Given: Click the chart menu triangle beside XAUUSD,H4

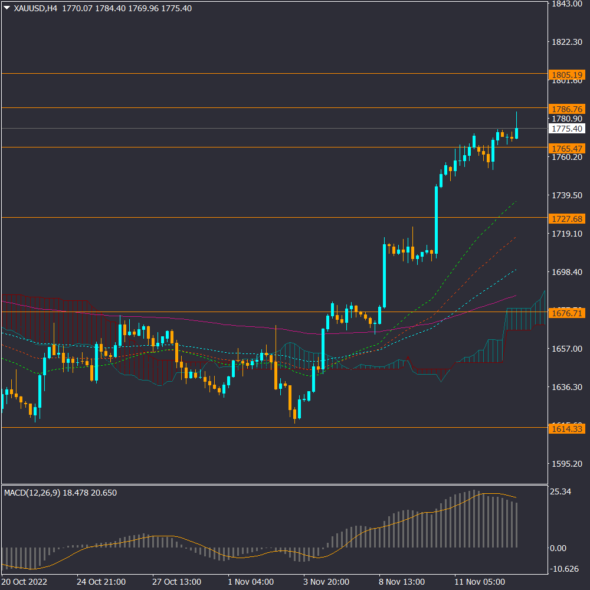Looking at the screenshot, I should click(6, 9).
